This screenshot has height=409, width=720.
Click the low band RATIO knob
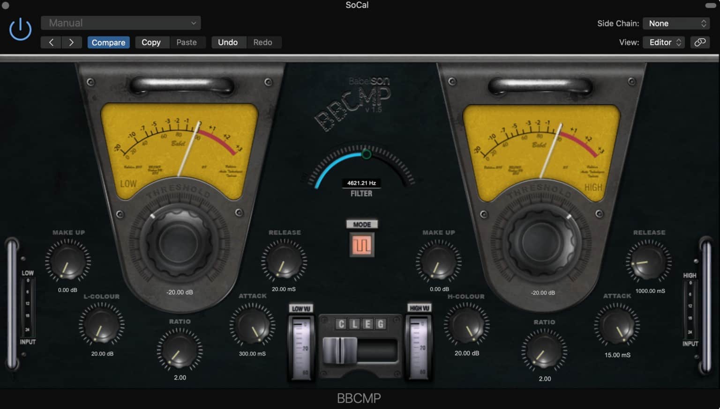pos(180,350)
